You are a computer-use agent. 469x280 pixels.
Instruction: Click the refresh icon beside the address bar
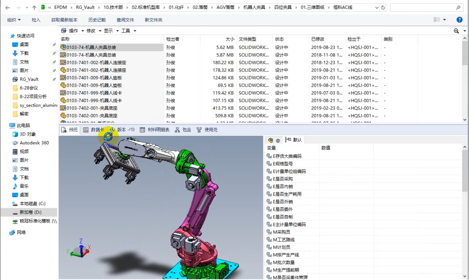click(x=383, y=7)
